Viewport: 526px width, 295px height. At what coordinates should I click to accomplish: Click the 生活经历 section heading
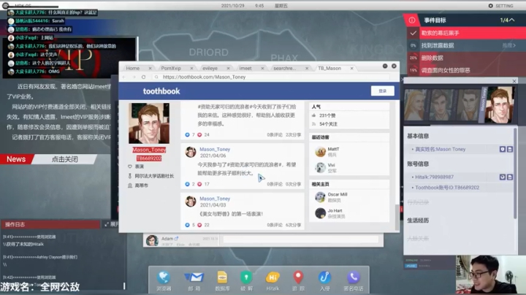418,221
